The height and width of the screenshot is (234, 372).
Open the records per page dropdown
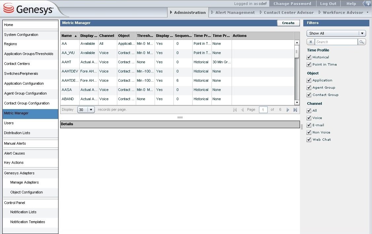pyautogui.click(x=86, y=109)
